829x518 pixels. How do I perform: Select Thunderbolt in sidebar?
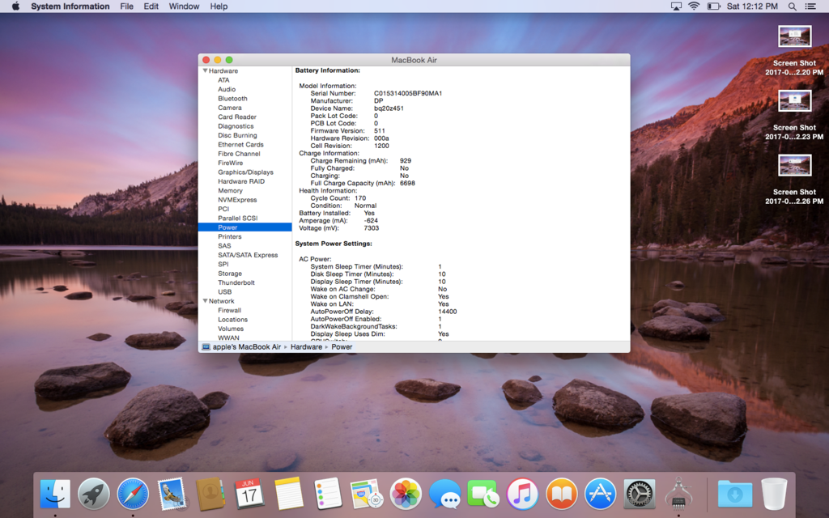pos(236,282)
